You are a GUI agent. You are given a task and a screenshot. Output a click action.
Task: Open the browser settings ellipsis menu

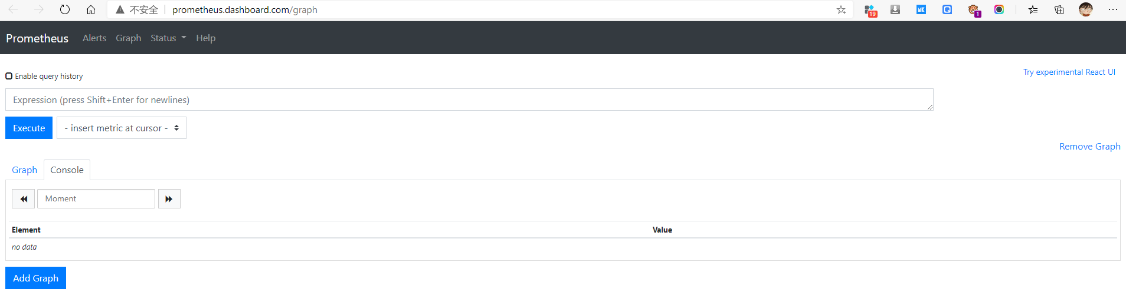1113,9
